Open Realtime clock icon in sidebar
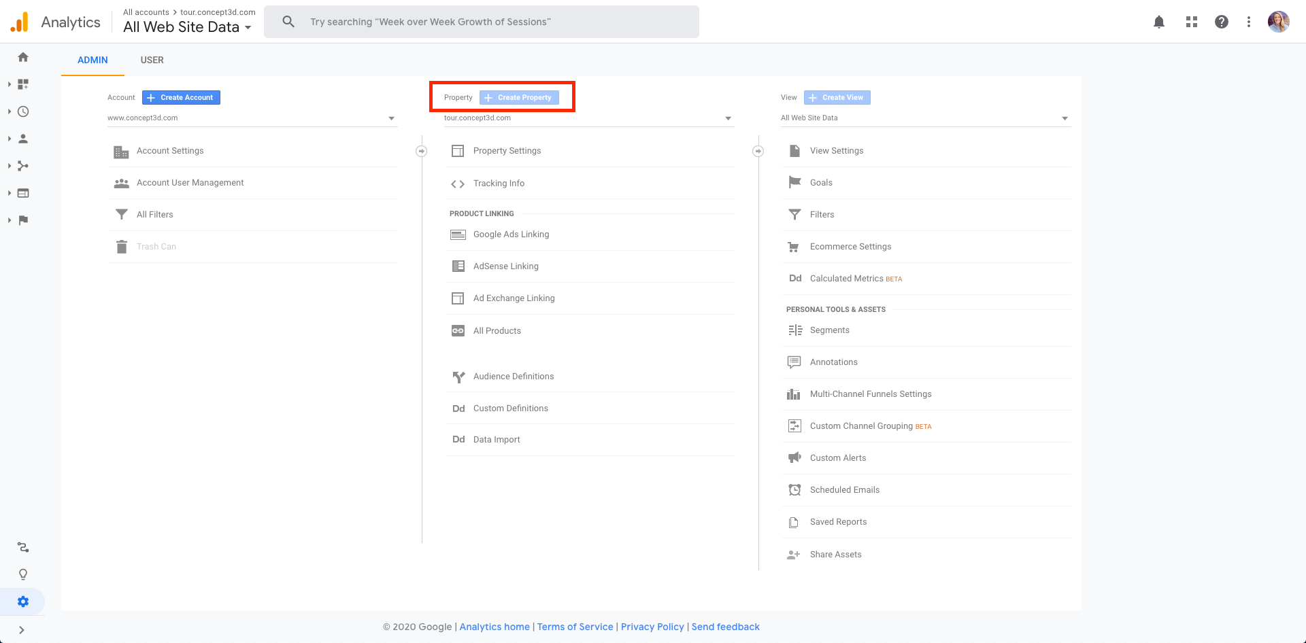This screenshot has width=1306, height=643. pos(23,111)
